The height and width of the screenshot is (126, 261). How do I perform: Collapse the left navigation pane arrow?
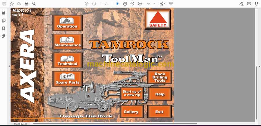pyautogui.click(x=9, y=66)
